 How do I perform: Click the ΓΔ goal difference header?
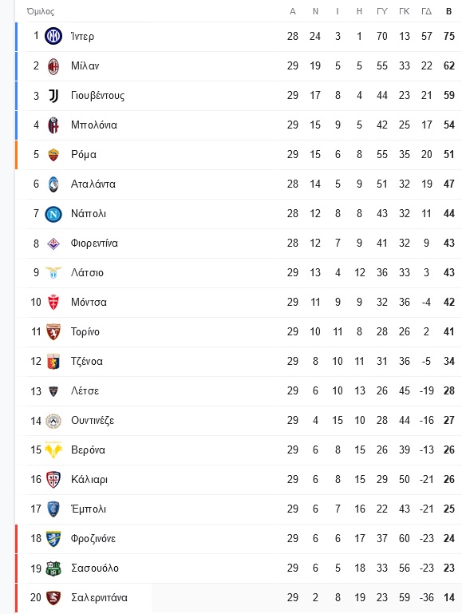point(426,11)
